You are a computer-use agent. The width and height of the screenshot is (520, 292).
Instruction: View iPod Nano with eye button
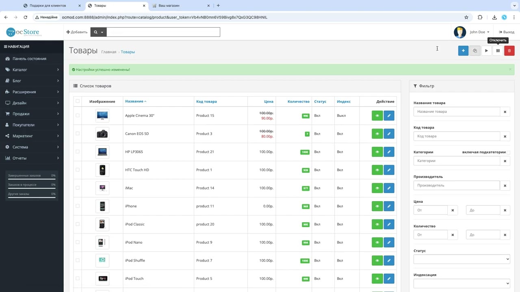tap(377, 243)
